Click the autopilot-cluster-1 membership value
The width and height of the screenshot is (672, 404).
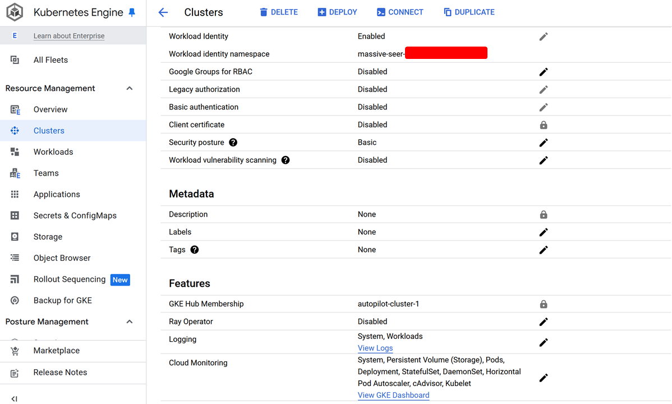tap(388, 304)
